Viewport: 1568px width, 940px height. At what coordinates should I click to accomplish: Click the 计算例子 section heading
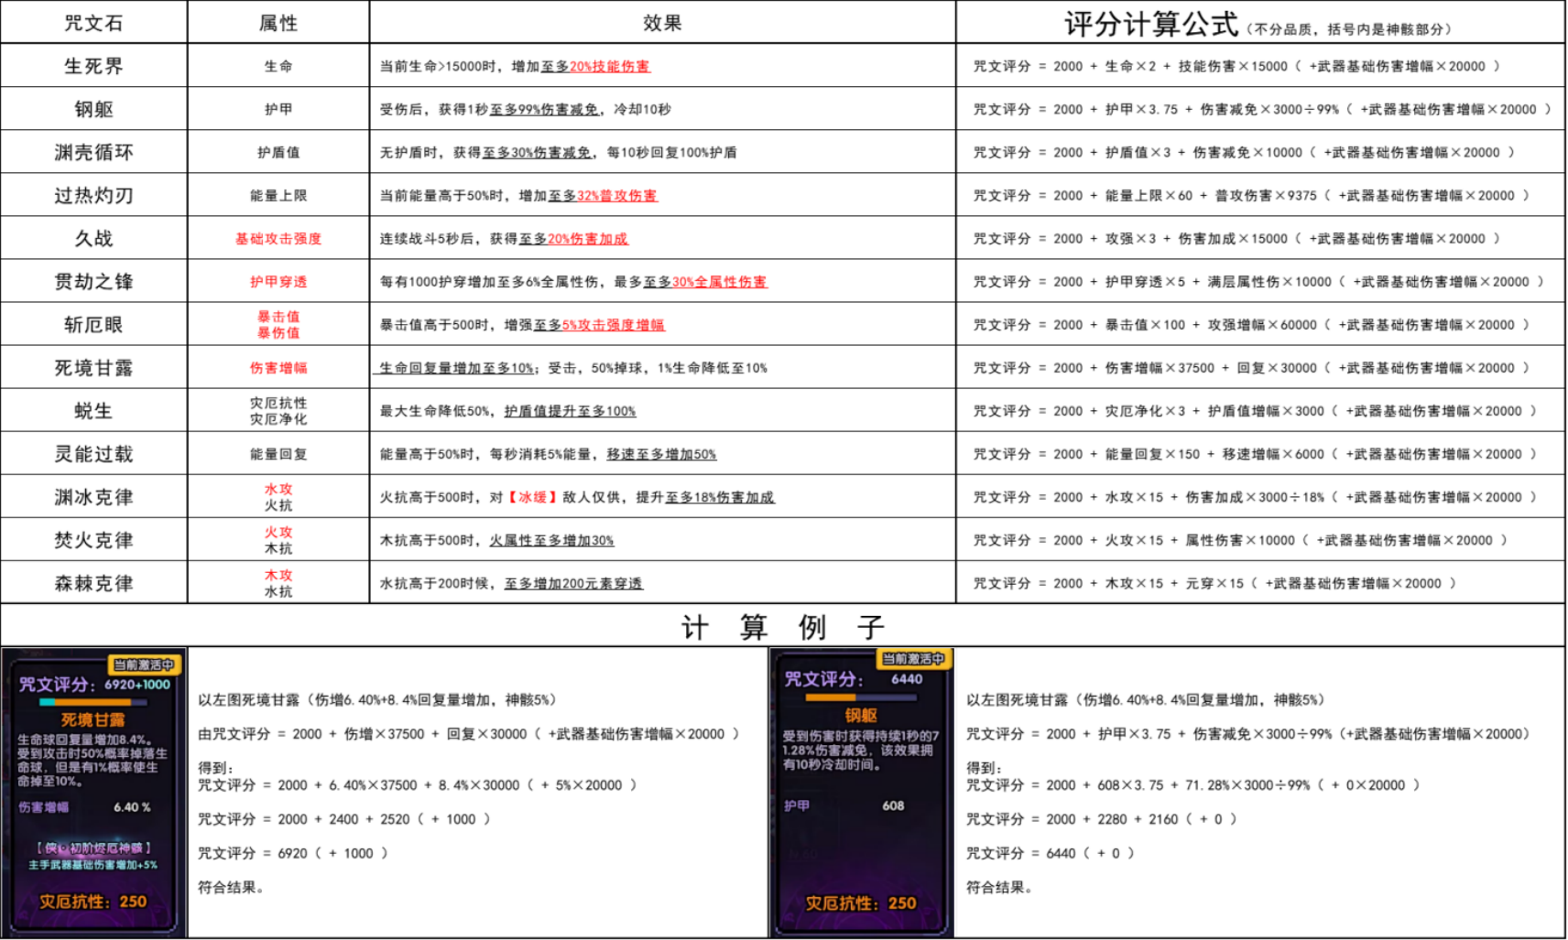783,627
